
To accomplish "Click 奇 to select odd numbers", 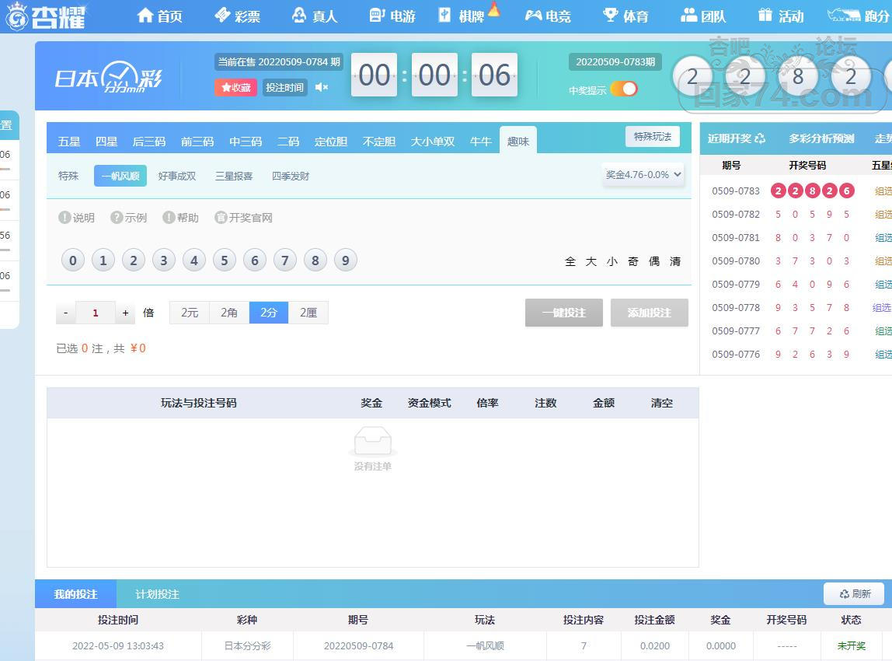I will [x=633, y=261].
